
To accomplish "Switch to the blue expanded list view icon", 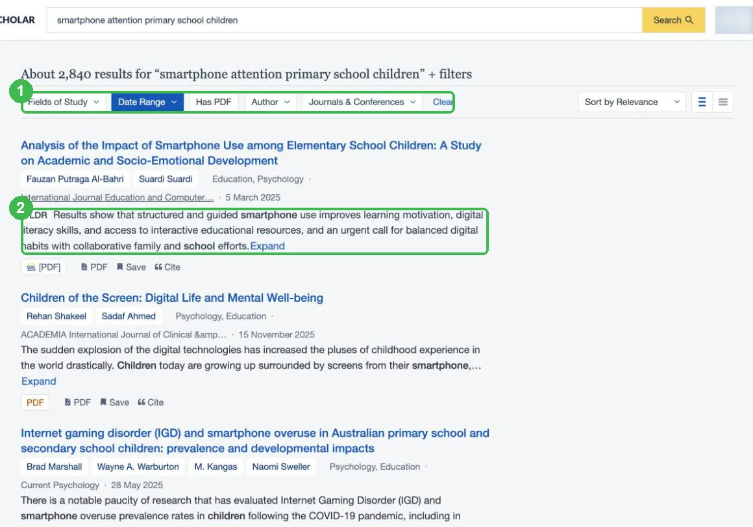I will (702, 102).
